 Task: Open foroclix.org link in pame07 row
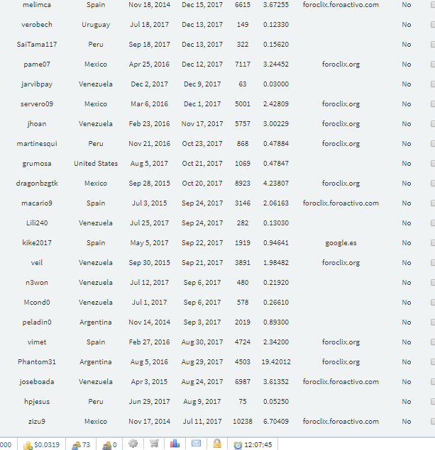[341, 64]
